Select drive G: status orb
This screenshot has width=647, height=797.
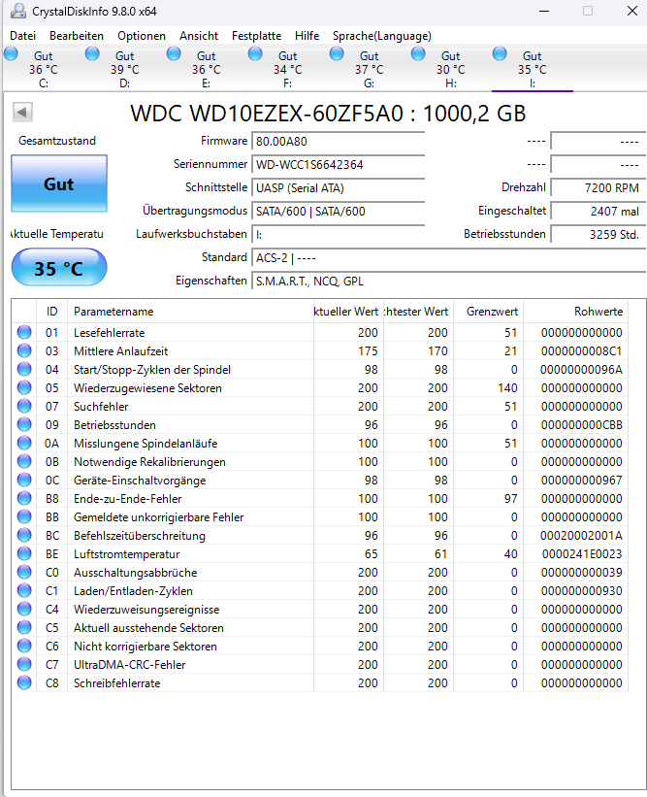tap(337, 54)
